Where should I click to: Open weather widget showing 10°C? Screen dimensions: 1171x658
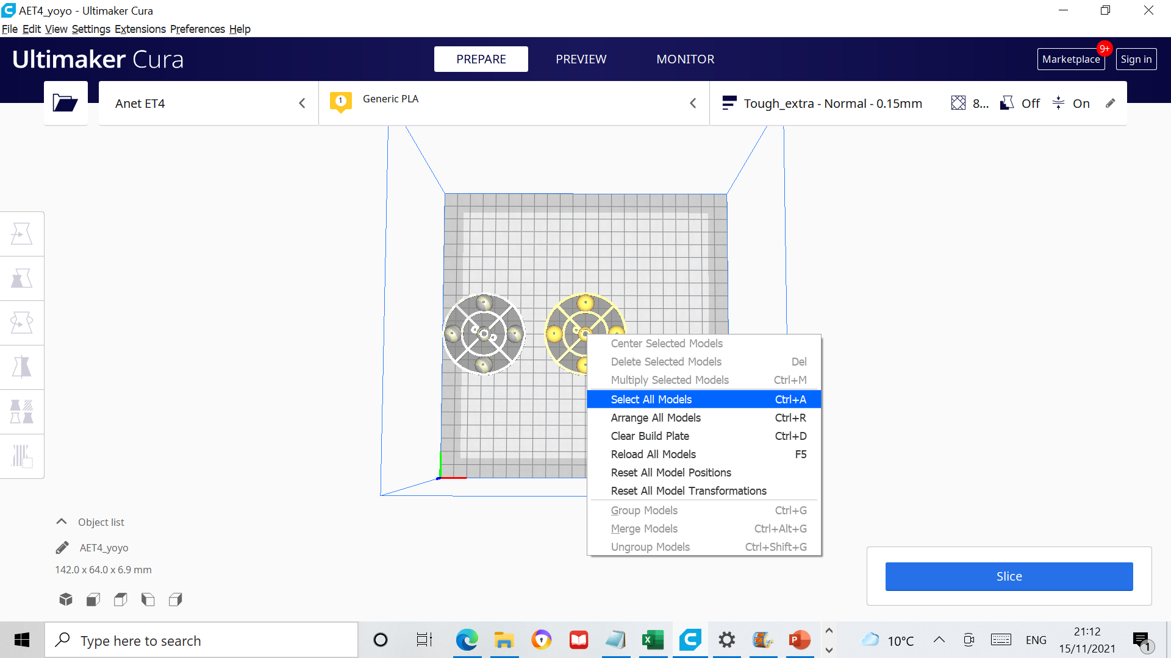[x=887, y=640]
